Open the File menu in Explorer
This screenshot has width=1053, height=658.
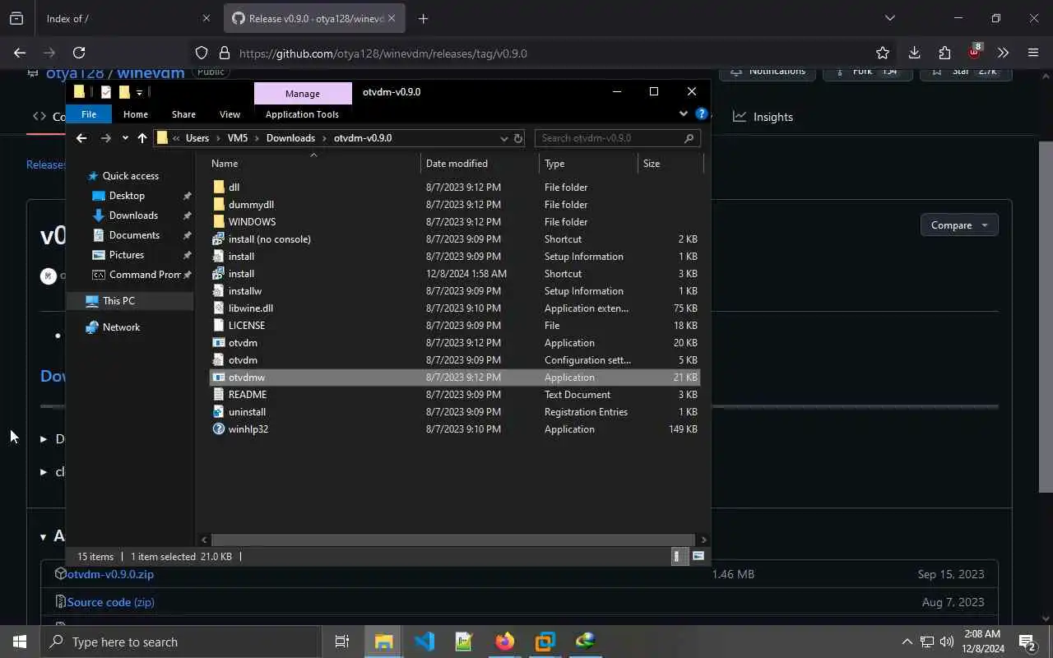click(88, 114)
